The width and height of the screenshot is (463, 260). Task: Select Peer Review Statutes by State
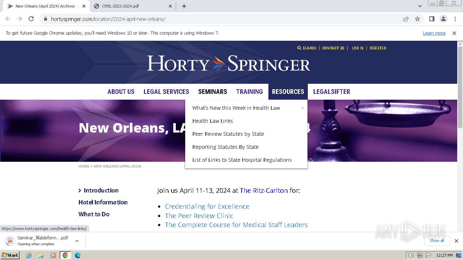click(x=228, y=134)
